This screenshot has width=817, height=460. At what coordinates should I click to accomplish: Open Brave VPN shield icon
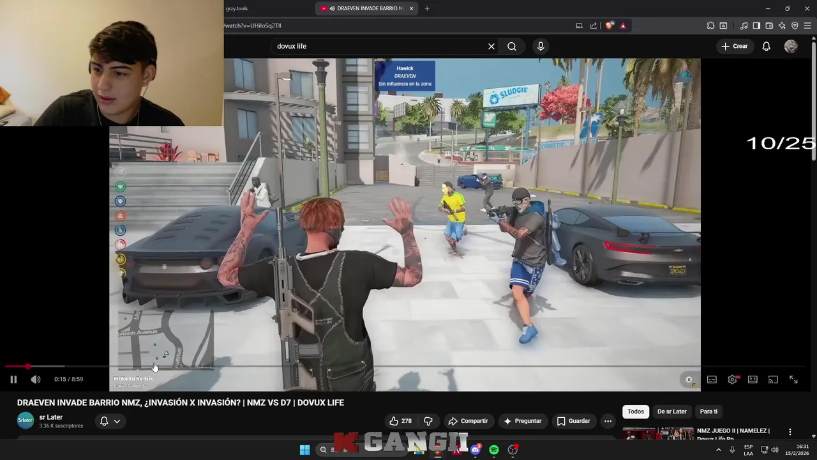coord(795,26)
